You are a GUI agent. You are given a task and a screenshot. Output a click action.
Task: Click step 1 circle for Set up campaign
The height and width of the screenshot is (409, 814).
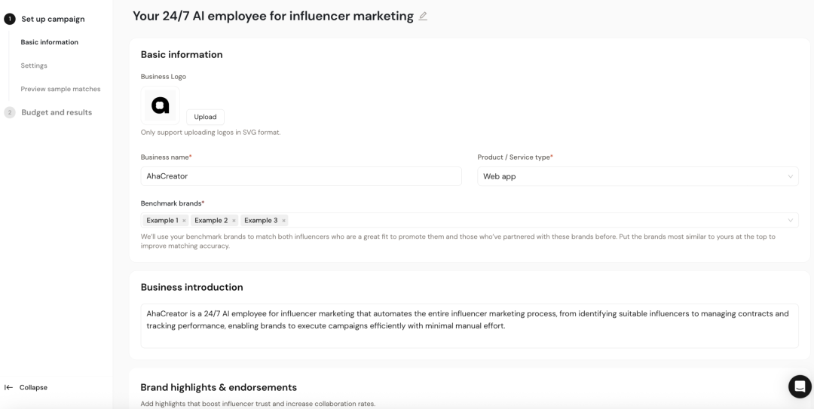tap(10, 19)
